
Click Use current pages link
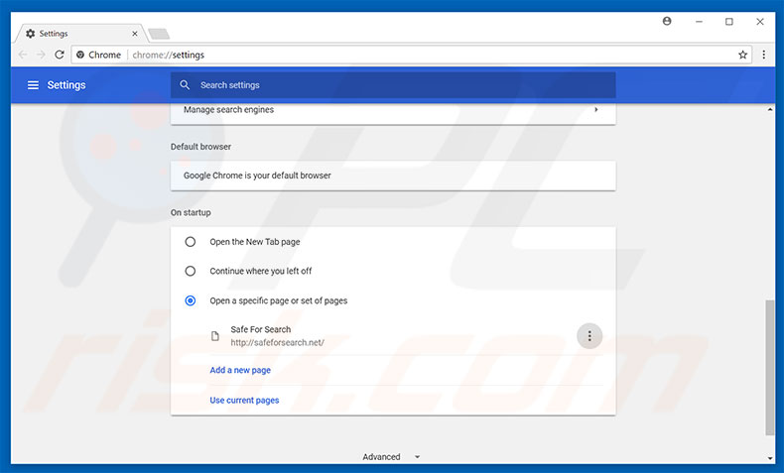244,400
